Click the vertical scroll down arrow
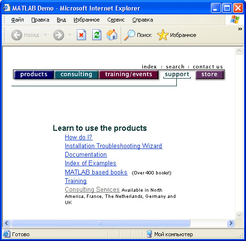 tap(239, 215)
